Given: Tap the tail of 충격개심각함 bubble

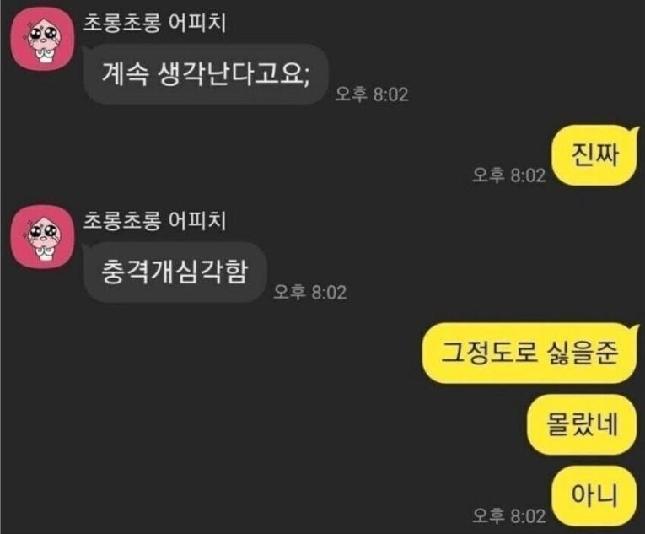Looking at the screenshot, I should [86, 248].
